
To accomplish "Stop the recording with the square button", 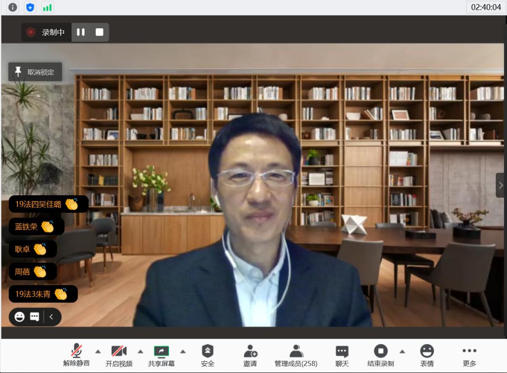I will [x=100, y=32].
